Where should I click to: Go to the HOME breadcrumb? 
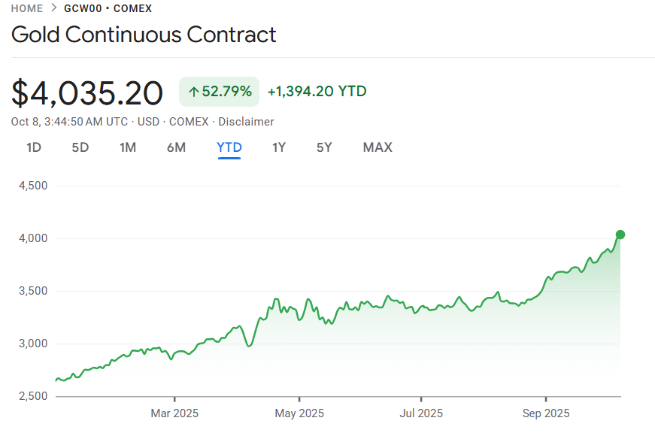click(26, 8)
